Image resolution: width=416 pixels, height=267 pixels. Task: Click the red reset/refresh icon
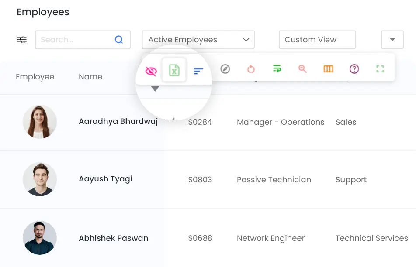(251, 69)
